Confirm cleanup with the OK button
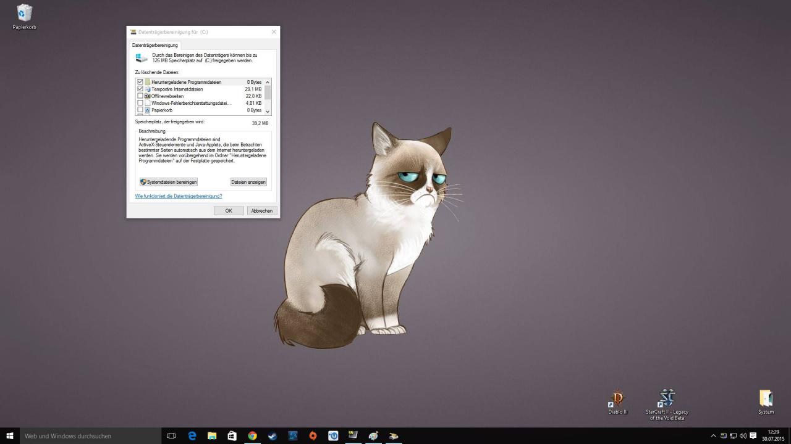Viewport: 791px width, 444px height. coord(229,211)
